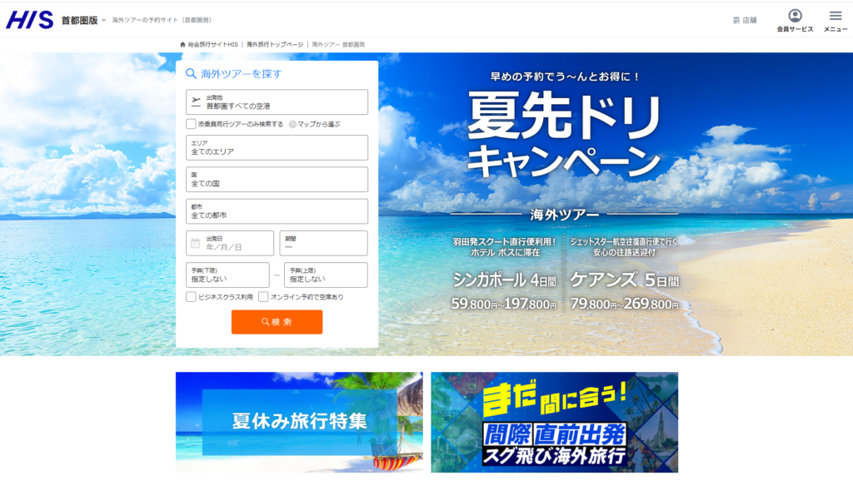Viewport: 853px width, 500px height.
Task: Tick オンライン予約で空席あり checkbox
Action: pyautogui.click(x=263, y=297)
